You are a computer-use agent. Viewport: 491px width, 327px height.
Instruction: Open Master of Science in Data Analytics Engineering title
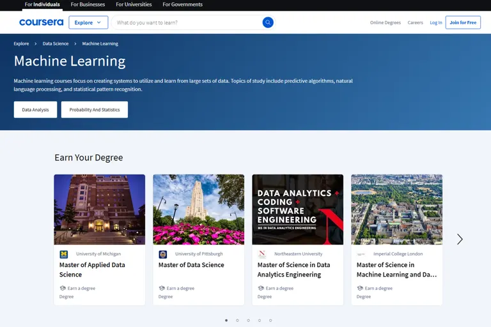click(x=293, y=270)
